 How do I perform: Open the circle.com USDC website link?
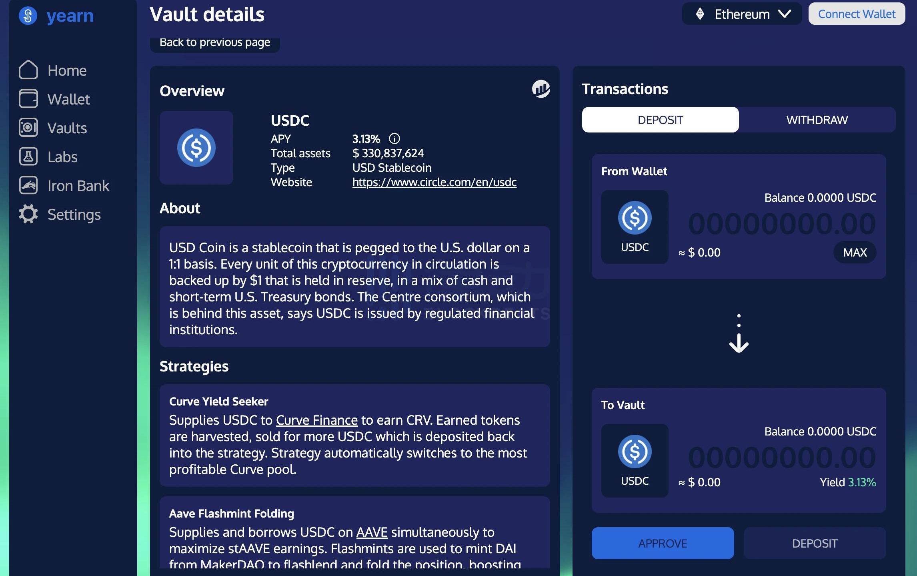click(434, 182)
